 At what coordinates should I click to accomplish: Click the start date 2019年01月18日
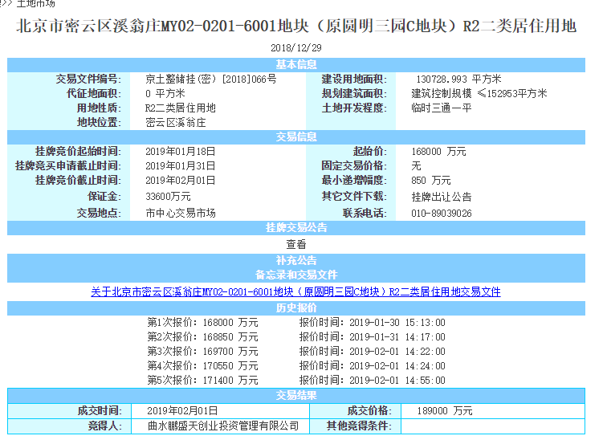coord(181,152)
